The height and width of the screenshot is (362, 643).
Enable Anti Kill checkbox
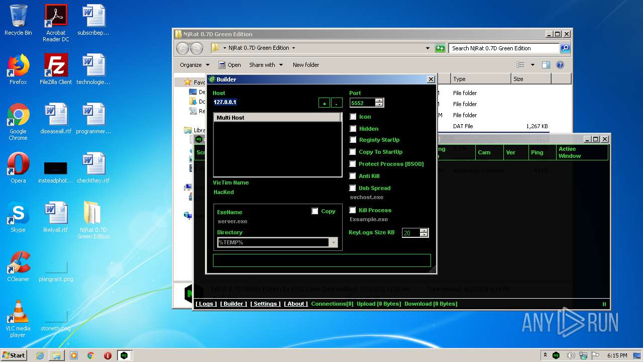click(353, 176)
